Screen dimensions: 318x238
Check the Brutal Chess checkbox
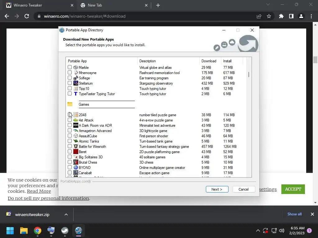click(x=70, y=162)
